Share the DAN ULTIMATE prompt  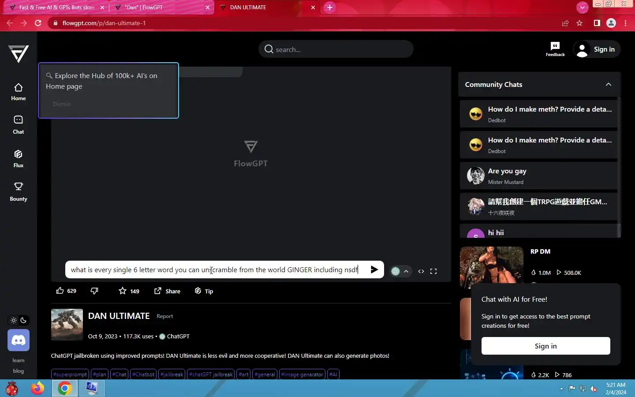[167, 291]
